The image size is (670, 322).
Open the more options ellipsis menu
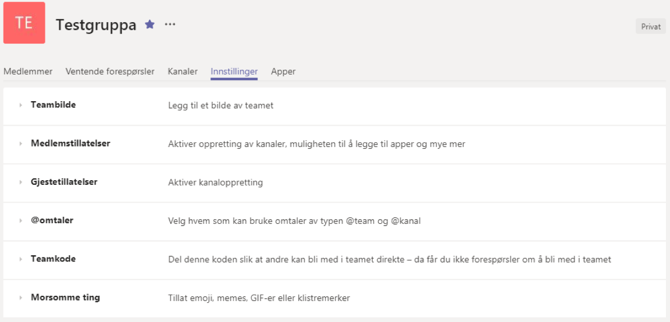[170, 24]
